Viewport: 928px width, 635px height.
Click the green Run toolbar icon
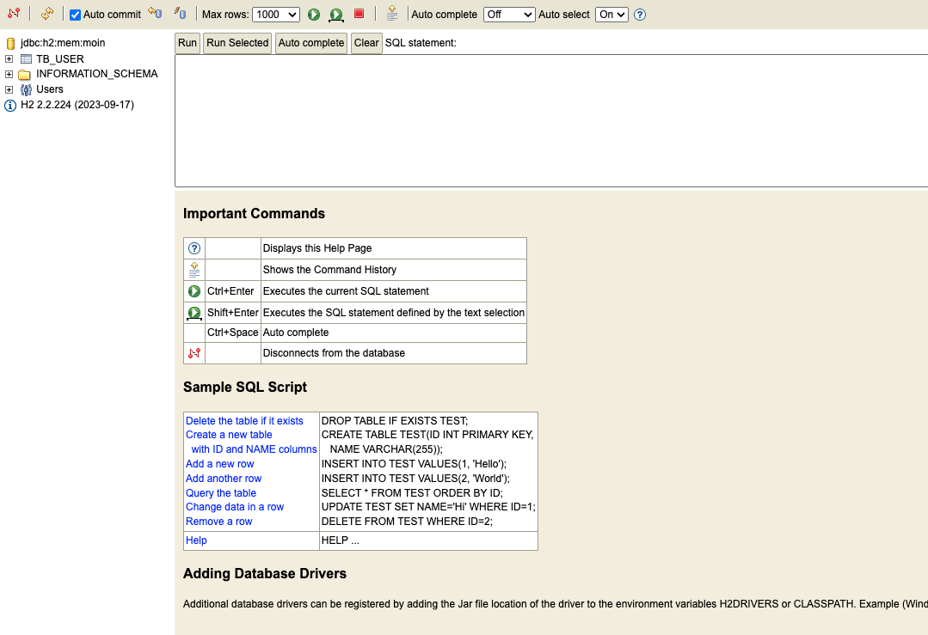[x=314, y=15]
